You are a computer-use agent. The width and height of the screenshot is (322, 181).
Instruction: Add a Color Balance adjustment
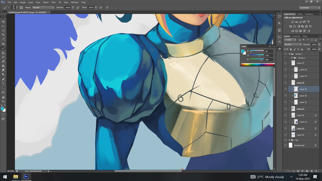295,26
